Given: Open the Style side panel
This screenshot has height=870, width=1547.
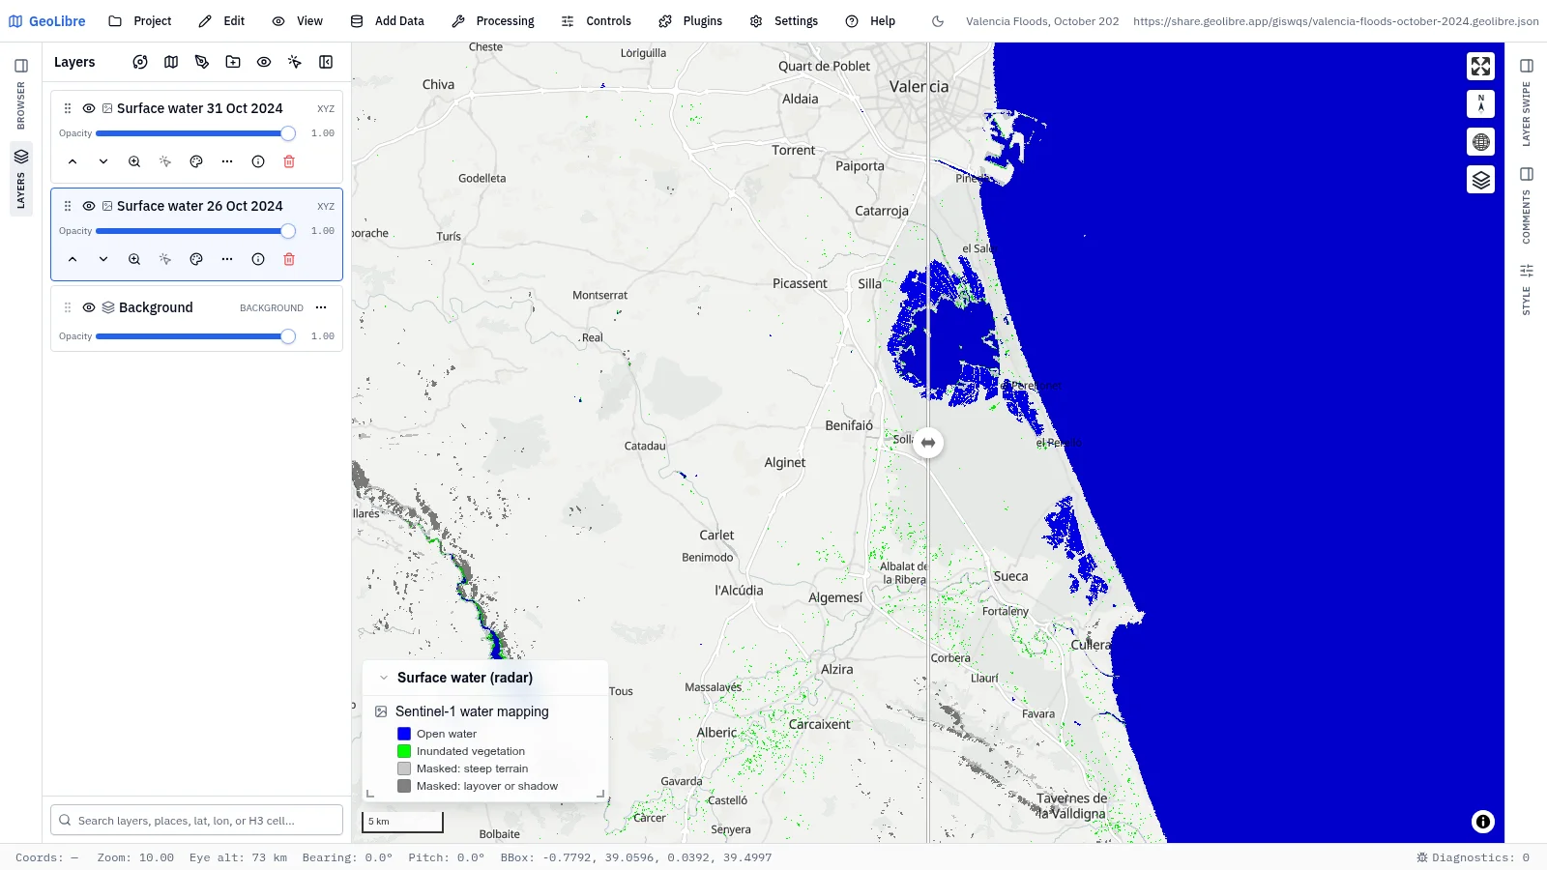Looking at the screenshot, I should click(x=1527, y=289).
